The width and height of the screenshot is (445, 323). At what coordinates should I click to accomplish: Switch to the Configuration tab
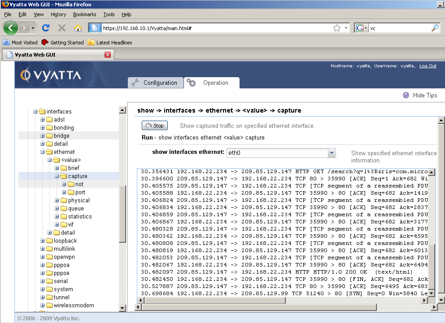tap(156, 83)
